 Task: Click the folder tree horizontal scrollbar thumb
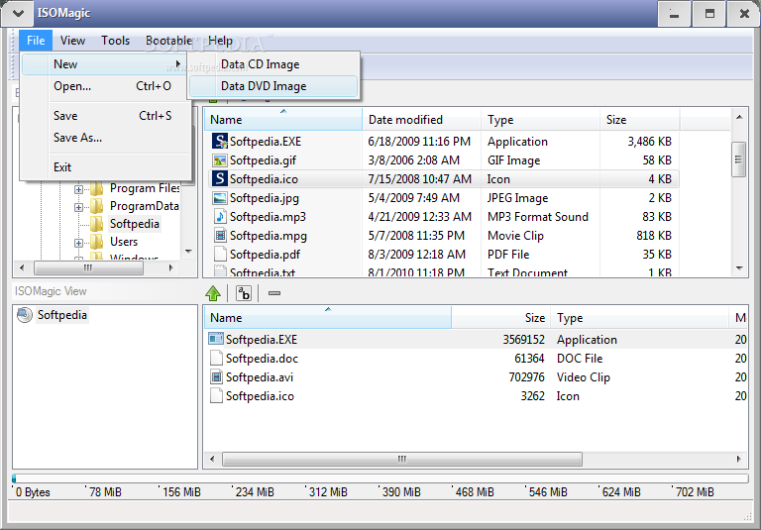pos(88,267)
